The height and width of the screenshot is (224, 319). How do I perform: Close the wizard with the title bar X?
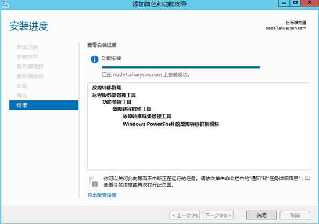[x=310, y=3]
